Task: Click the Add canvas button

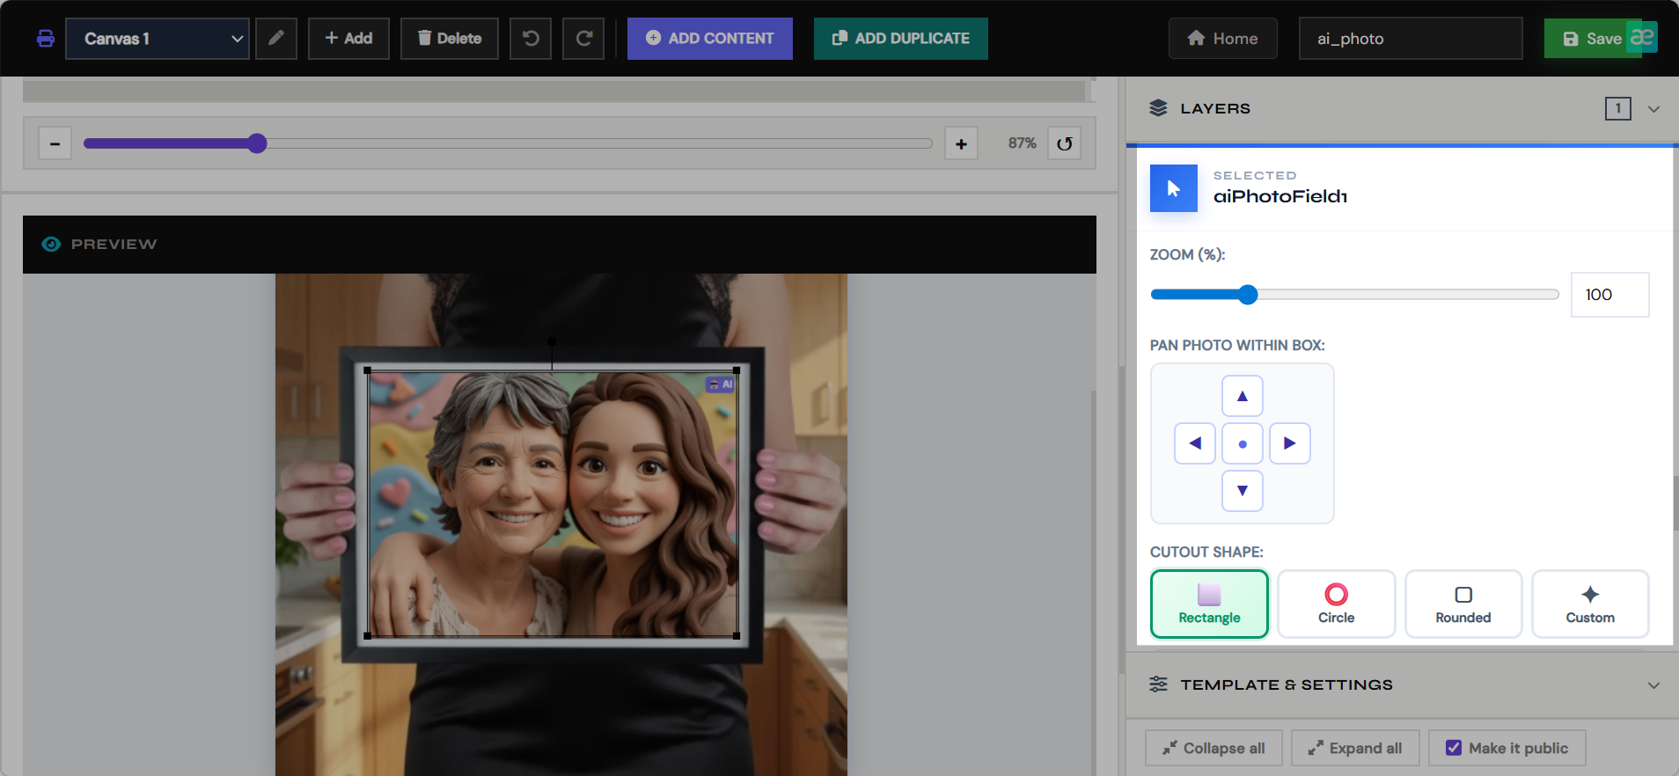Action: (348, 39)
